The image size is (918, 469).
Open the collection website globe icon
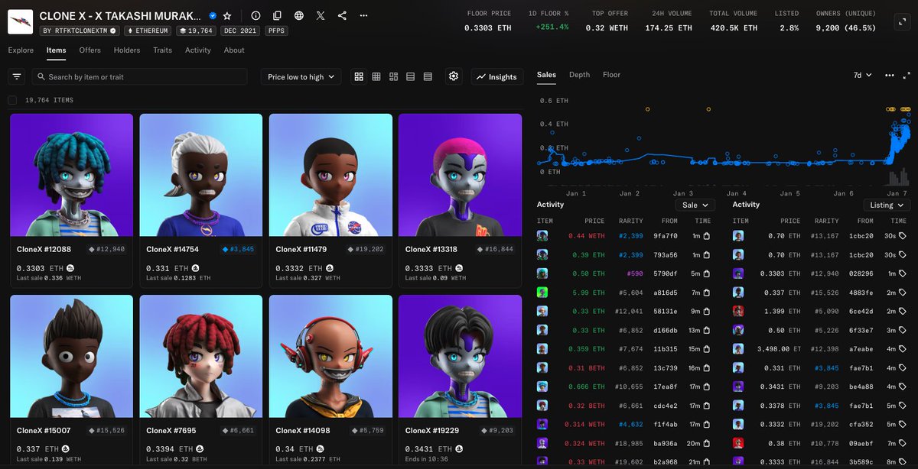(298, 15)
